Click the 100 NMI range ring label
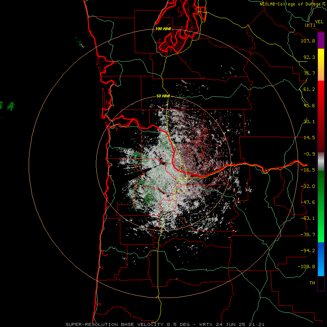Screen dimensions: 327x327 pos(163,29)
